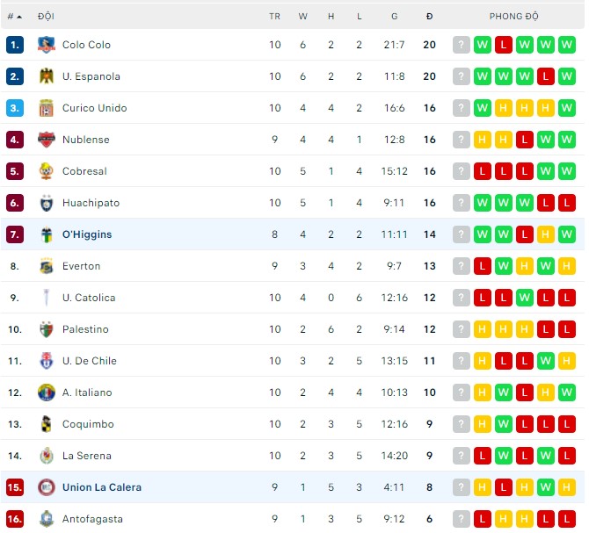This screenshot has height=533, width=589.
Task: Open the Union La Calera team link
Action: pos(101,487)
